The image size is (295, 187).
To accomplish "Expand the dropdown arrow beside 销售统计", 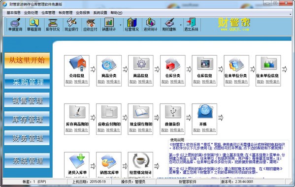I will coord(120,25).
